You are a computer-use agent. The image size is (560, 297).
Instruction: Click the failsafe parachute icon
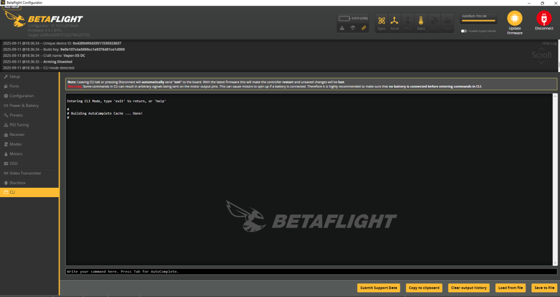pyautogui.click(x=353, y=28)
